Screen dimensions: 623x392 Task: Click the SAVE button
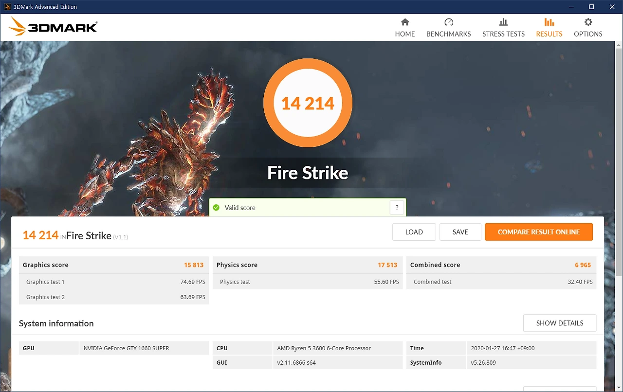tap(460, 232)
